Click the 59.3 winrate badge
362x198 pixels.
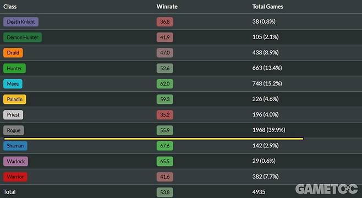[x=165, y=100]
